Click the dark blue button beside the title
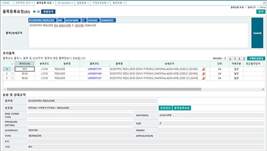This screenshot has width=267, height=151. [x=48, y=12]
